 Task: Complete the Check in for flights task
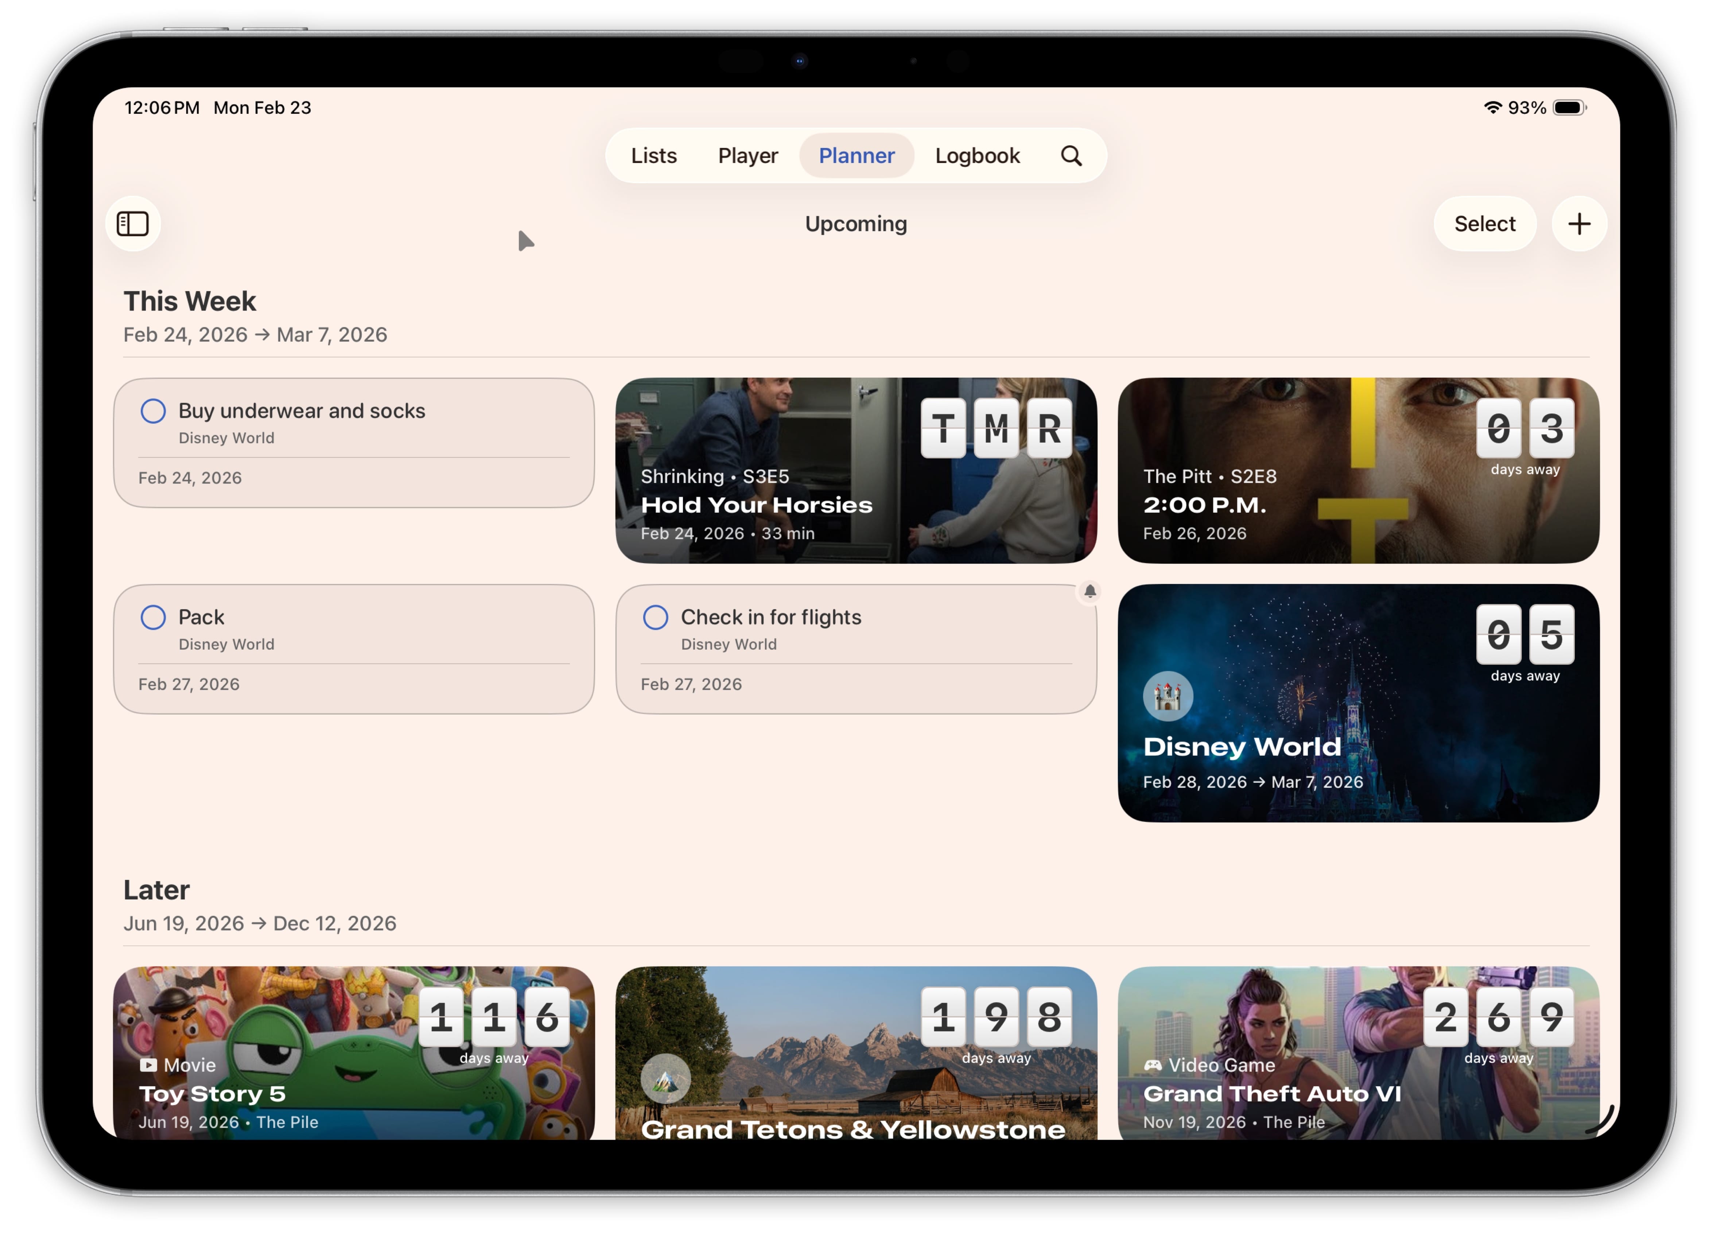coord(656,617)
